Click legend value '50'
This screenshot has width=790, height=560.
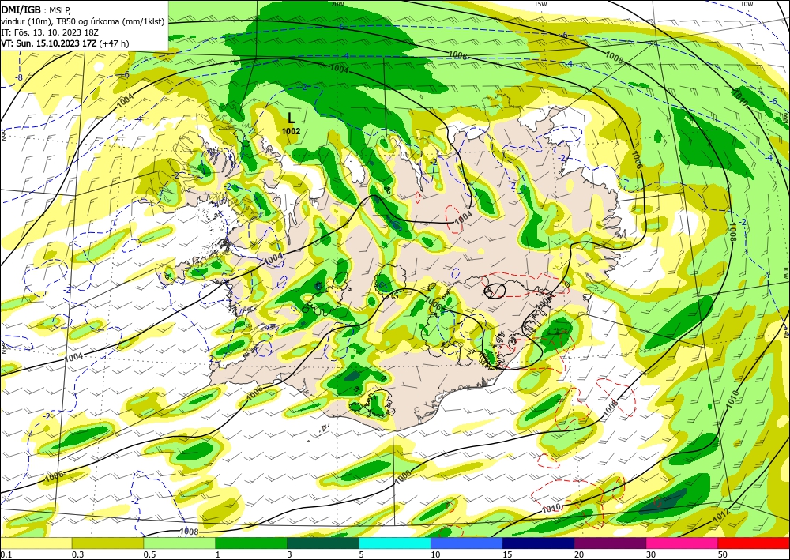point(723,554)
